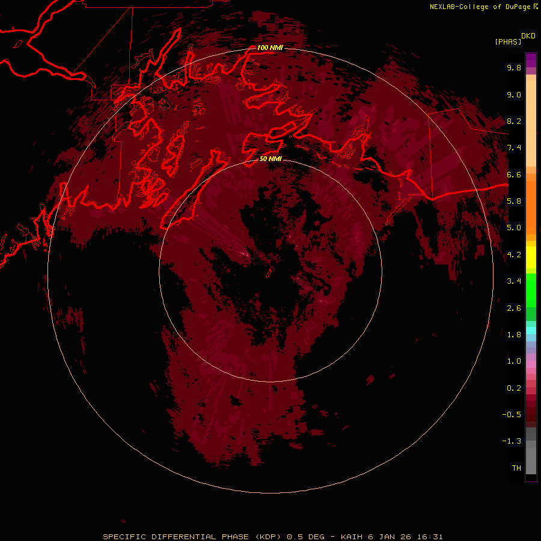Click the orange segment of the color bar
Image resolution: width=541 pixels, height=541 pixels.
531,208
